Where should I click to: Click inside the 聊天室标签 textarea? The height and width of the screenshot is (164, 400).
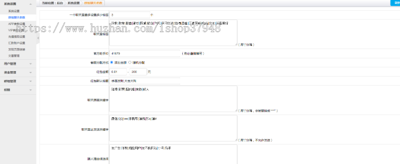(173, 33)
